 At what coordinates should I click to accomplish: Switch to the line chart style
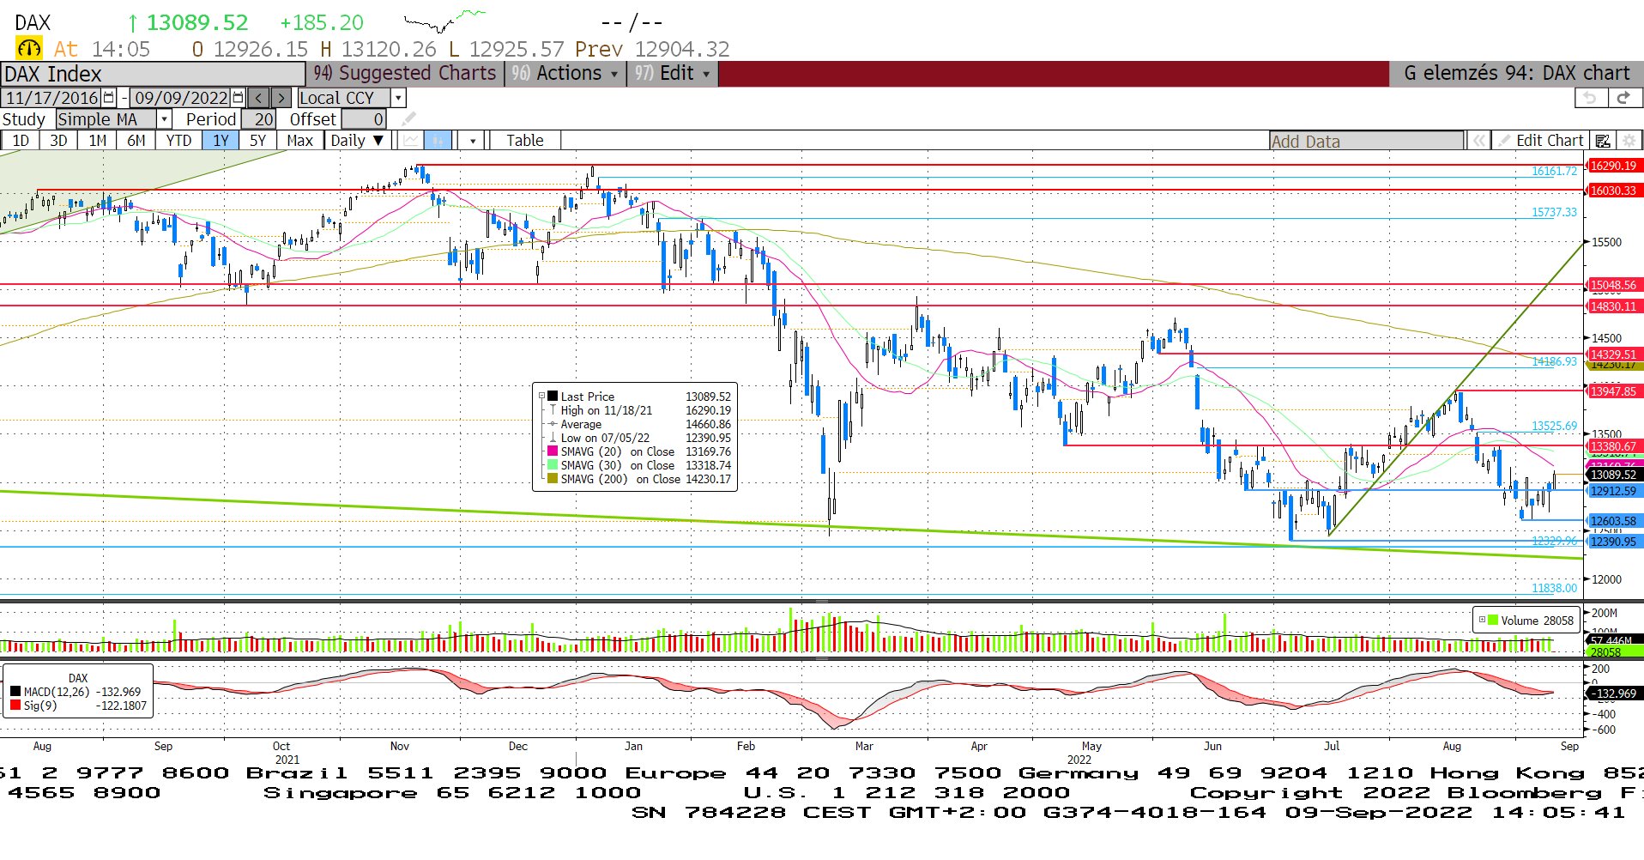point(412,141)
